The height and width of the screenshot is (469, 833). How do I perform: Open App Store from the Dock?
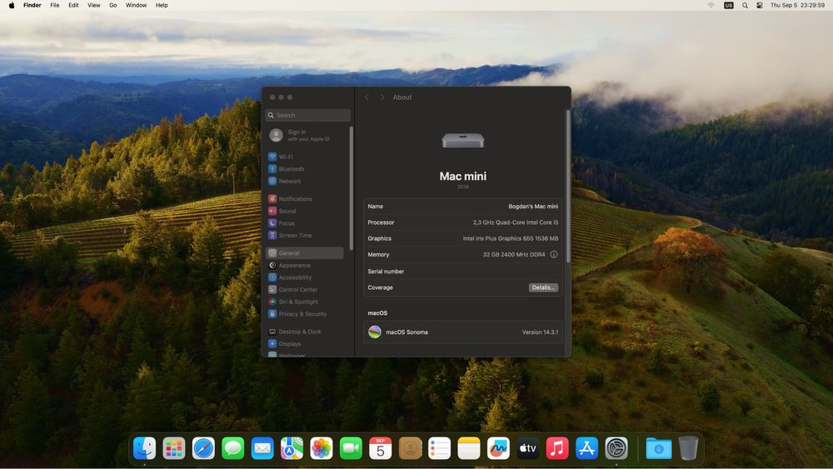click(x=586, y=448)
